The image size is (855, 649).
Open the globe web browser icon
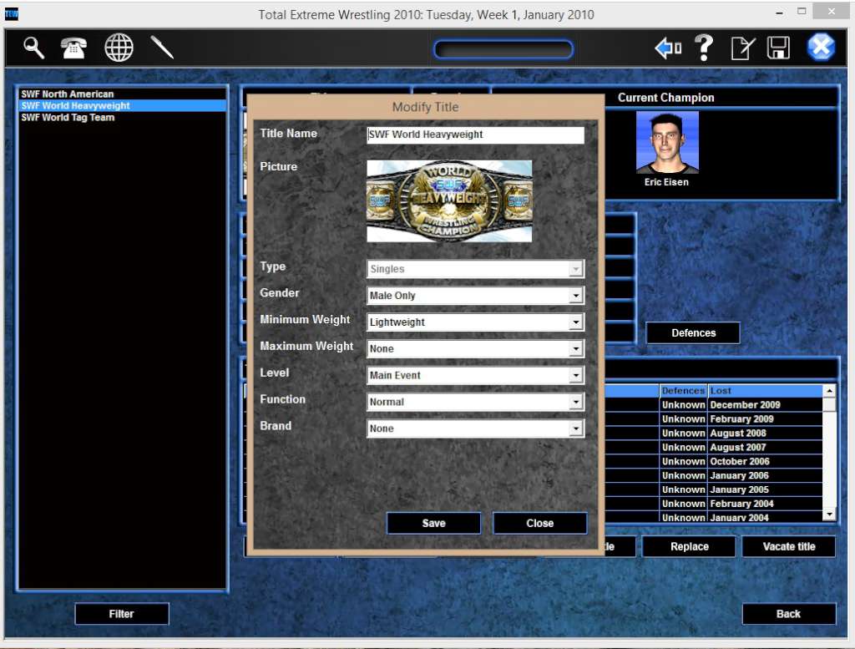118,48
